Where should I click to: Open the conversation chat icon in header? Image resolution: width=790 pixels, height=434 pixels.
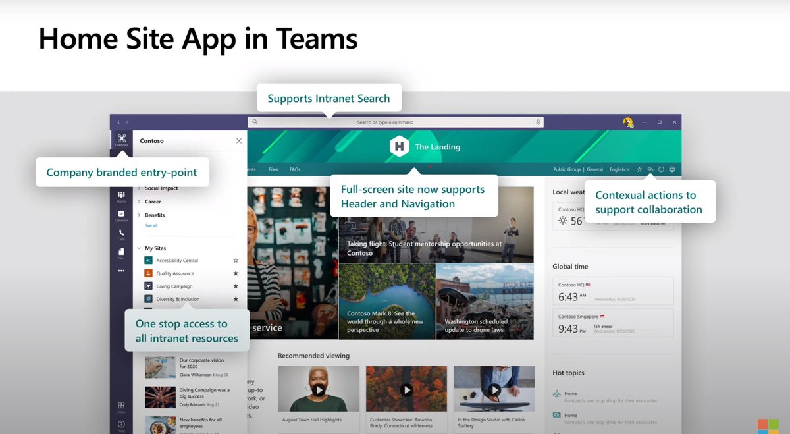coord(650,169)
